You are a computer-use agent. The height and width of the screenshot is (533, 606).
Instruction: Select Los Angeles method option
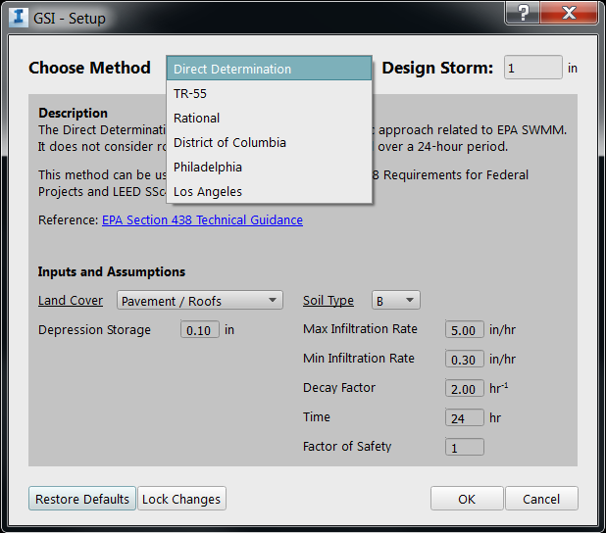point(269,191)
